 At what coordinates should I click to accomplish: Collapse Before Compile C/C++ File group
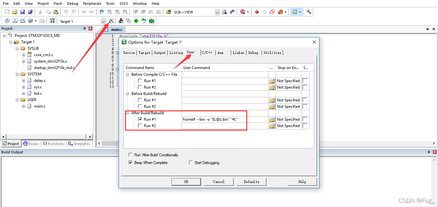click(x=128, y=74)
